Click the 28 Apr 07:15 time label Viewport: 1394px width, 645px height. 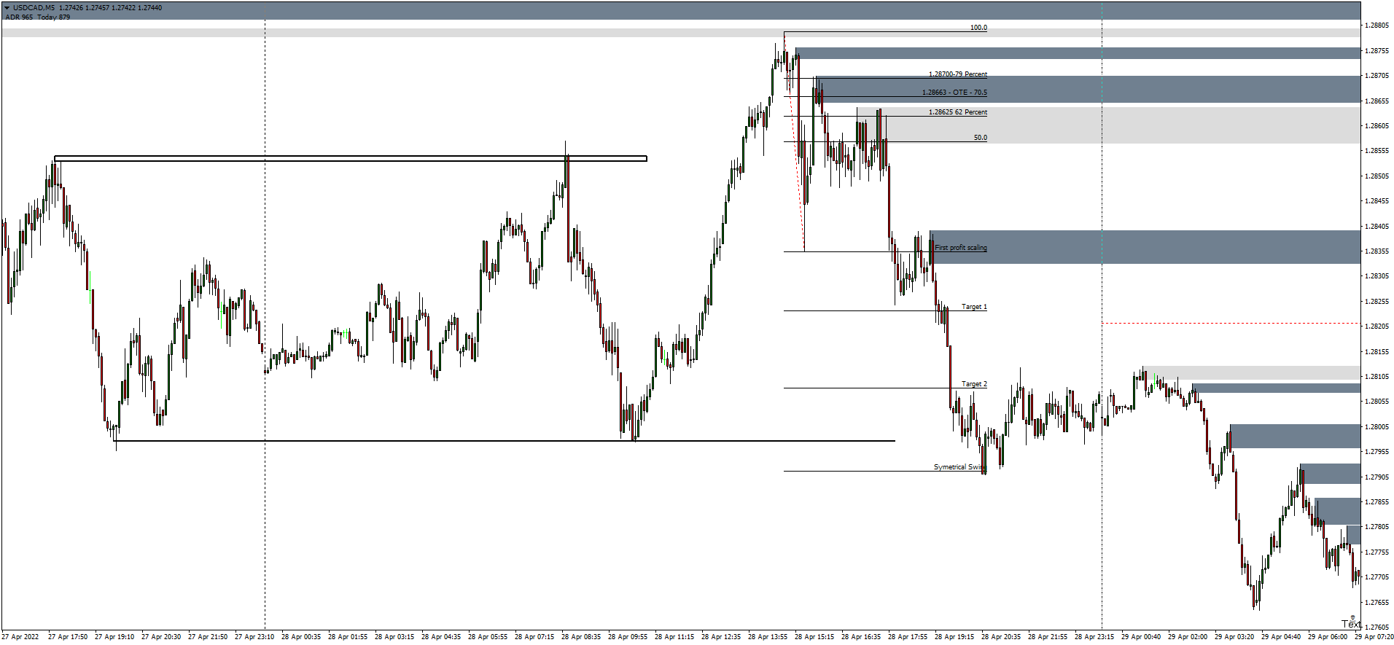(x=534, y=637)
